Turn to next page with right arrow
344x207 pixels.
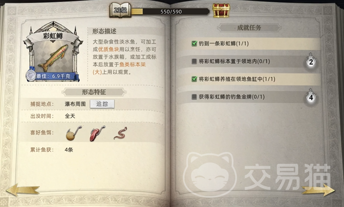tap(318, 190)
